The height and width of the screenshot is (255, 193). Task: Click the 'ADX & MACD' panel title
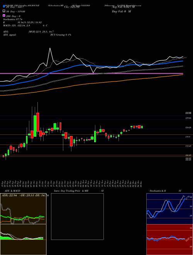[x=12, y=191]
